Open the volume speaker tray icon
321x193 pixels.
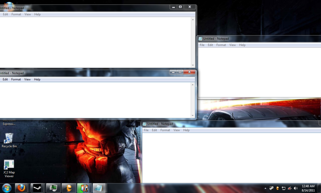pos(295,188)
